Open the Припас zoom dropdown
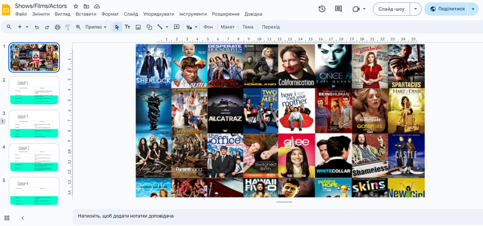This screenshot has width=483, height=226. (x=96, y=27)
